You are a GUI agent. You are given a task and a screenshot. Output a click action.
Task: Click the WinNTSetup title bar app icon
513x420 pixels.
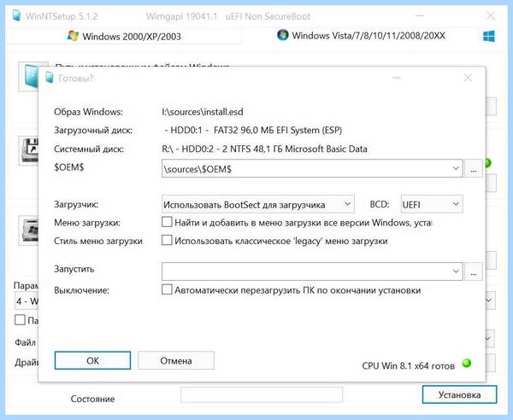click(16, 15)
